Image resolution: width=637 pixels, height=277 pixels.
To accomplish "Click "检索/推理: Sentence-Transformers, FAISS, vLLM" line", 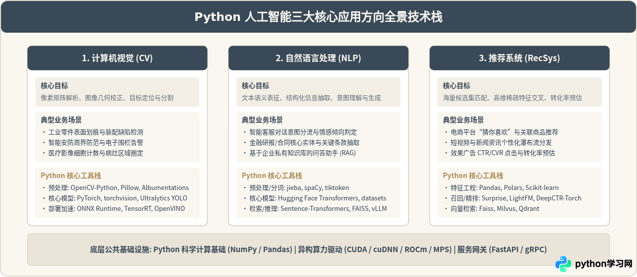I will click(x=318, y=209).
